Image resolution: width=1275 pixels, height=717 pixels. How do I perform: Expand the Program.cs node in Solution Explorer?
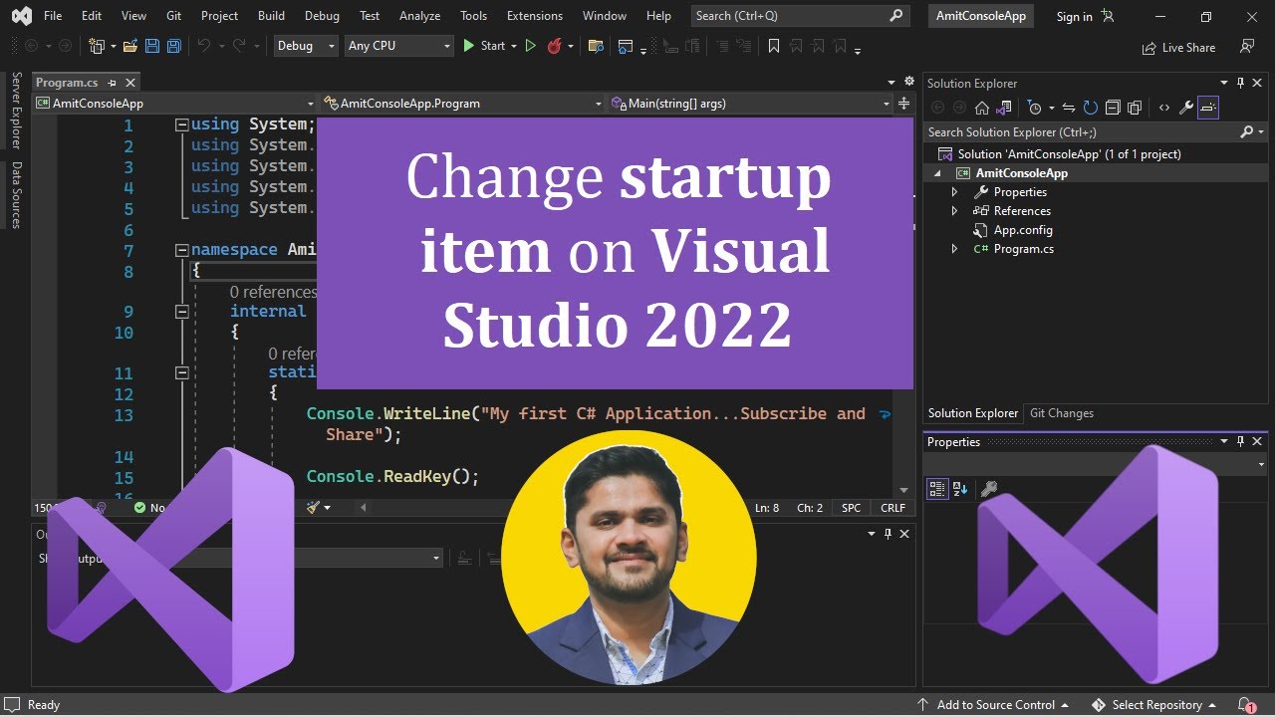pos(954,249)
